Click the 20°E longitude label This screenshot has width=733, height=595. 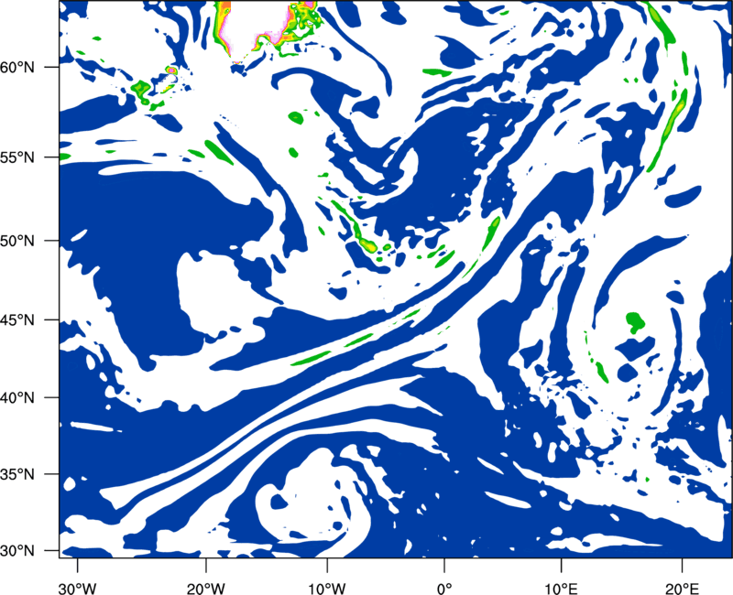pos(682,589)
